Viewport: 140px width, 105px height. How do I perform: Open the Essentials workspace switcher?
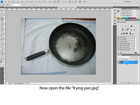point(128,2)
